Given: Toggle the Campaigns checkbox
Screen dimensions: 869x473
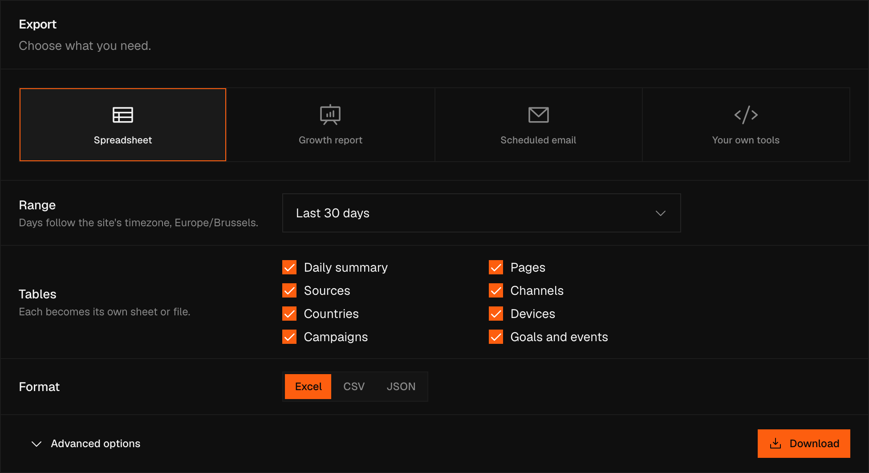Looking at the screenshot, I should point(289,337).
